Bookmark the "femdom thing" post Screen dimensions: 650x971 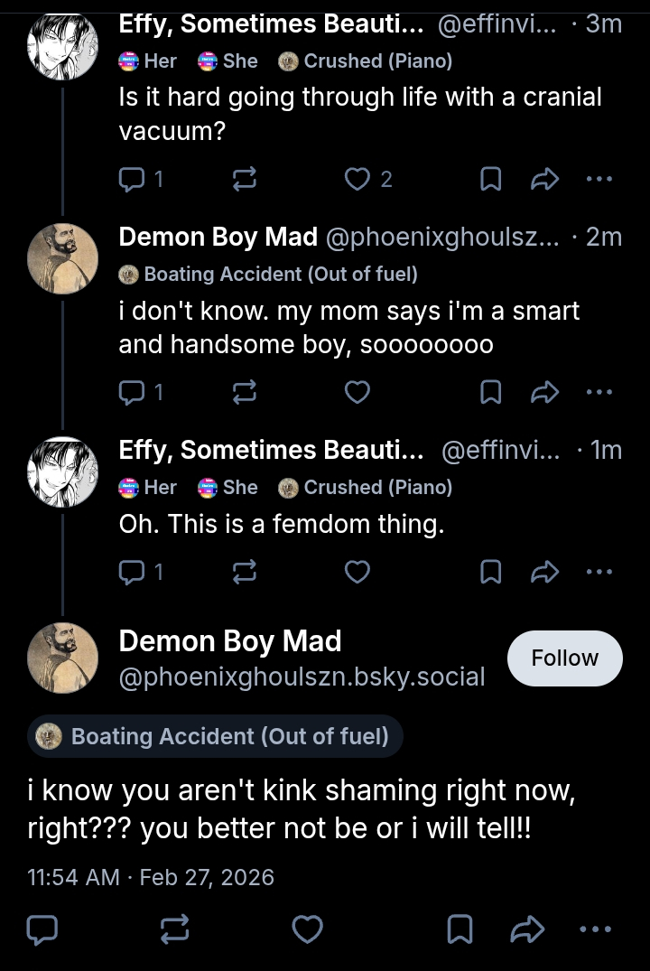tap(490, 571)
